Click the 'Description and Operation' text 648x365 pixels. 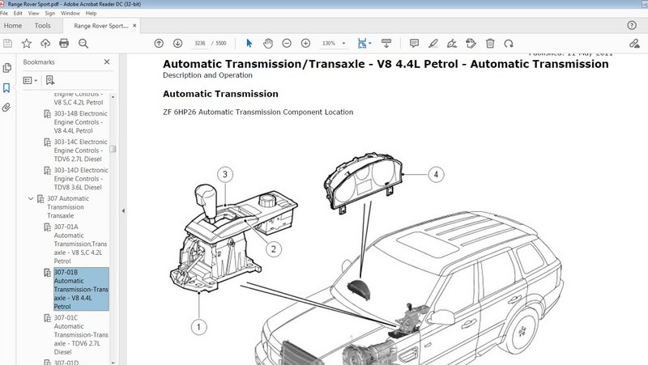[x=207, y=75]
